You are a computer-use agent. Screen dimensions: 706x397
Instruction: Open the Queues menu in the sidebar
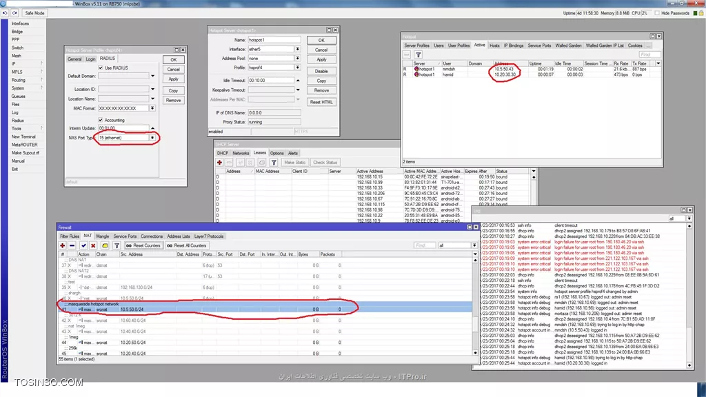(x=19, y=96)
